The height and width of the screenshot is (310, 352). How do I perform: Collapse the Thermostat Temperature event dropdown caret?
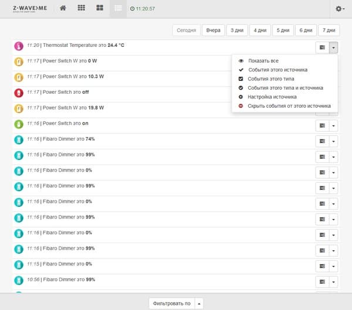pos(333,47)
